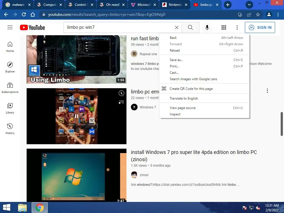Open the Windows Start button

click(7, 207)
